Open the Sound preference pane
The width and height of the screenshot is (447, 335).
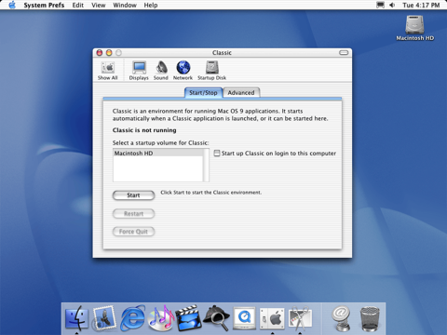coord(161,71)
